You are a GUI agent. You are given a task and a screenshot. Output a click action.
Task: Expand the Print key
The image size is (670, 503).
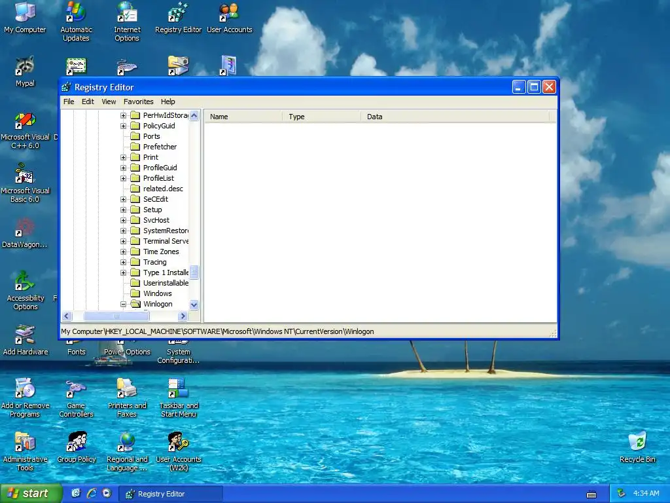(x=123, y=157)
